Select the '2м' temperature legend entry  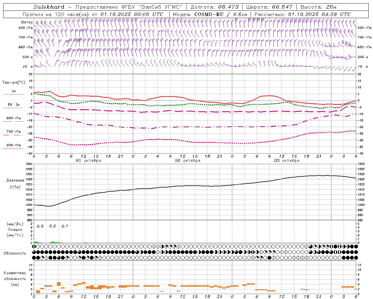pos(14,91)
